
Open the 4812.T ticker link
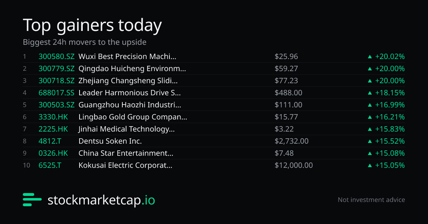50,141
